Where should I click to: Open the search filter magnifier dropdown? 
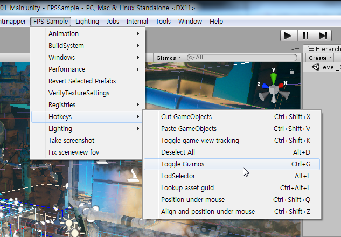pos(192,58)
